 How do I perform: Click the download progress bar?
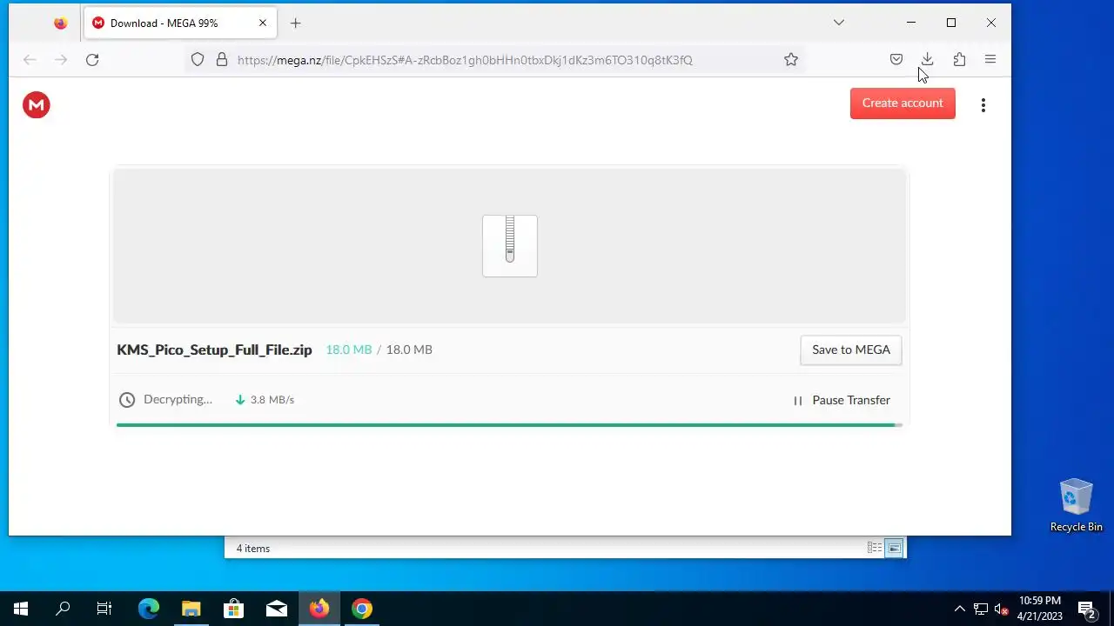click(x=509, y=425)
